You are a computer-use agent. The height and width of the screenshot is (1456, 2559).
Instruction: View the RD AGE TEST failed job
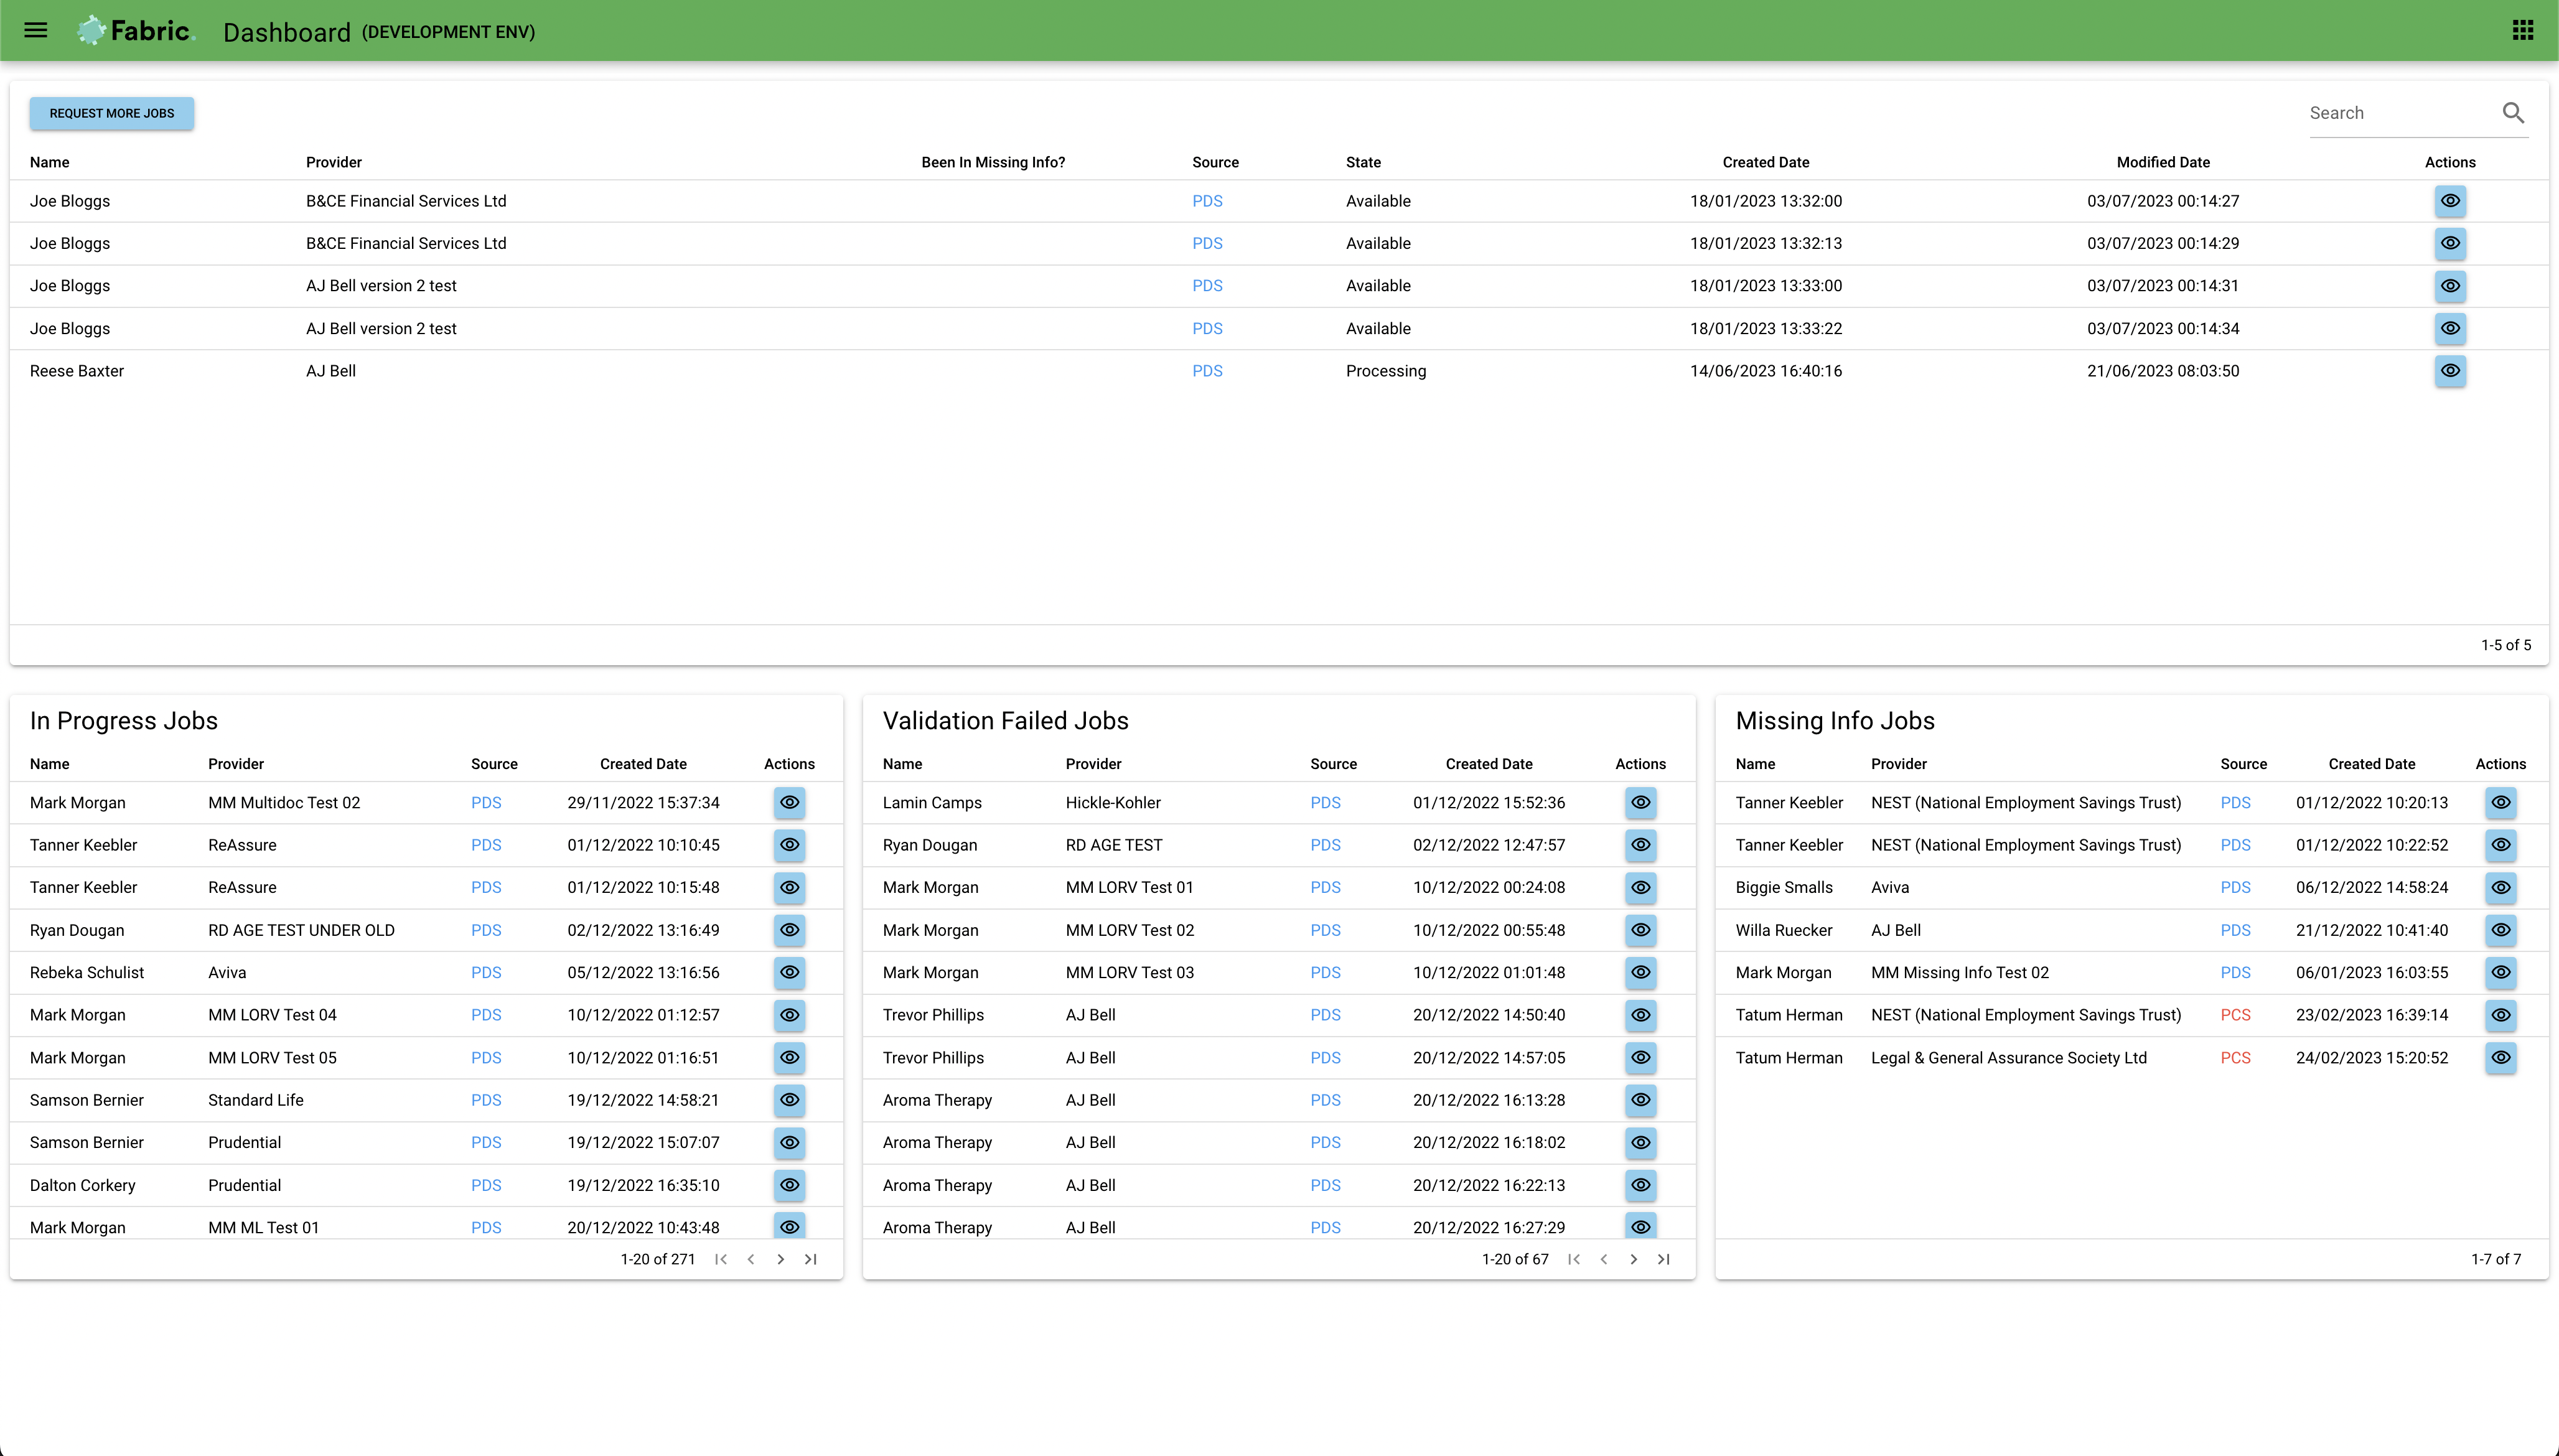(x=1640, y=845)
